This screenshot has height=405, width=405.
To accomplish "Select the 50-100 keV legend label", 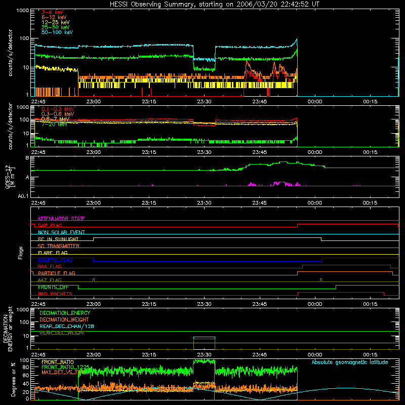I will 57,32.
